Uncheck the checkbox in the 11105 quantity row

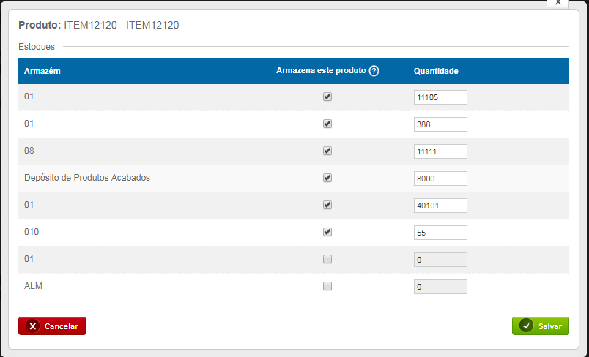(327, 97)
